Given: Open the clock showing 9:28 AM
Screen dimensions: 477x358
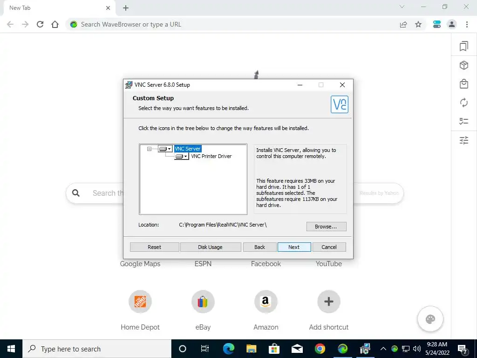Looking at the screenshot, I should pos(437,349).
